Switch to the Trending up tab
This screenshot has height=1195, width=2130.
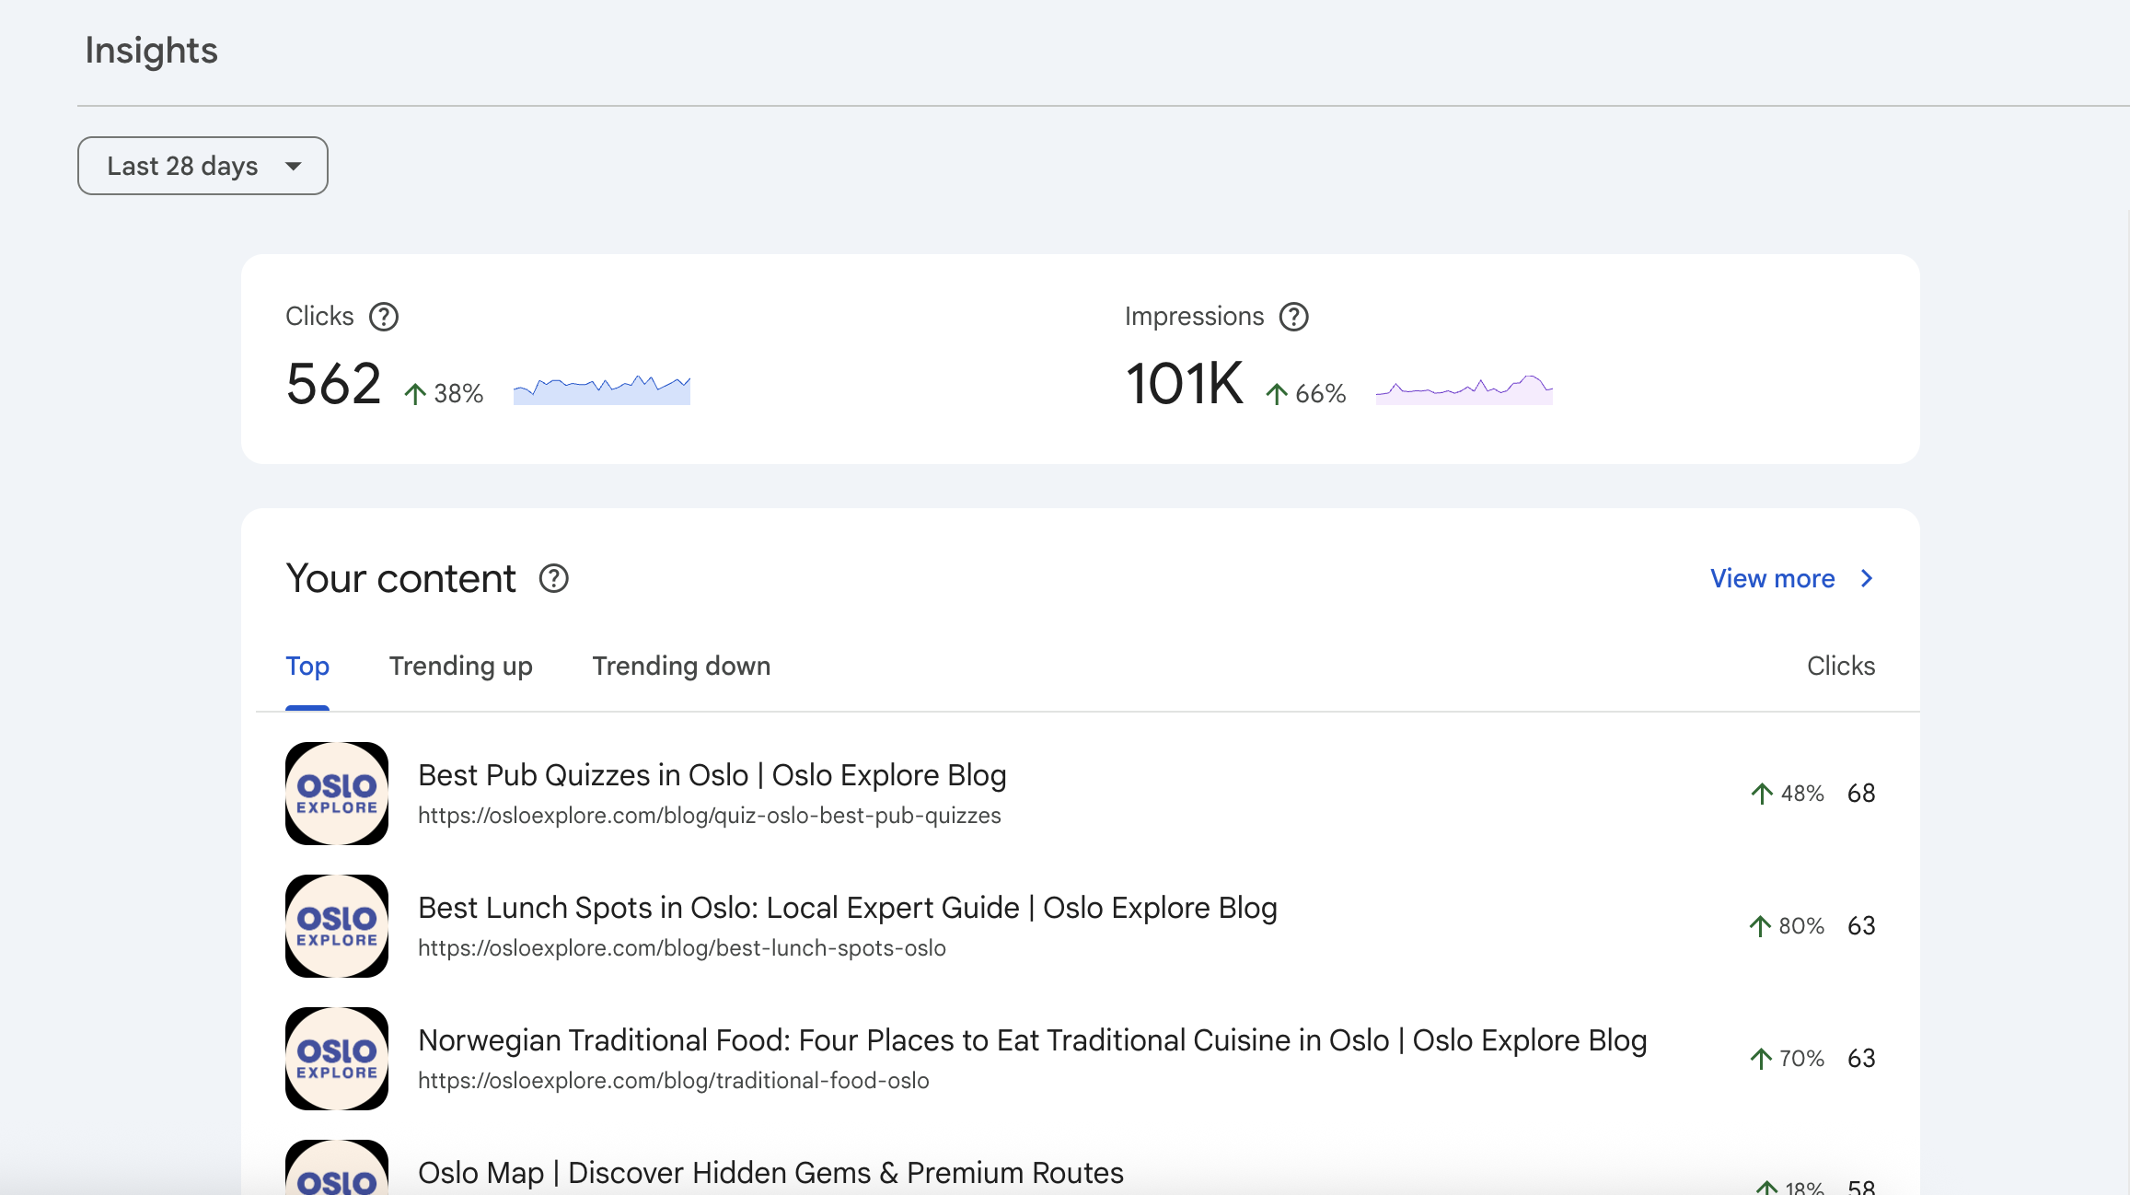click(x=461, y=666)
